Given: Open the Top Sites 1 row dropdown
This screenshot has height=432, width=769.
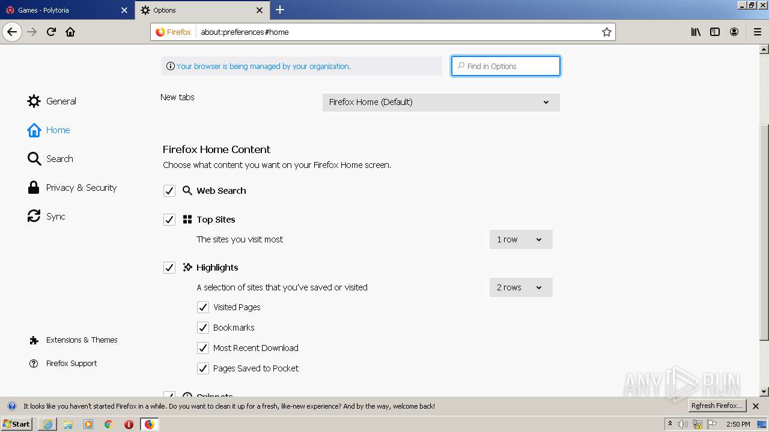Looking at the screenshot, I should tap(521, 239).
